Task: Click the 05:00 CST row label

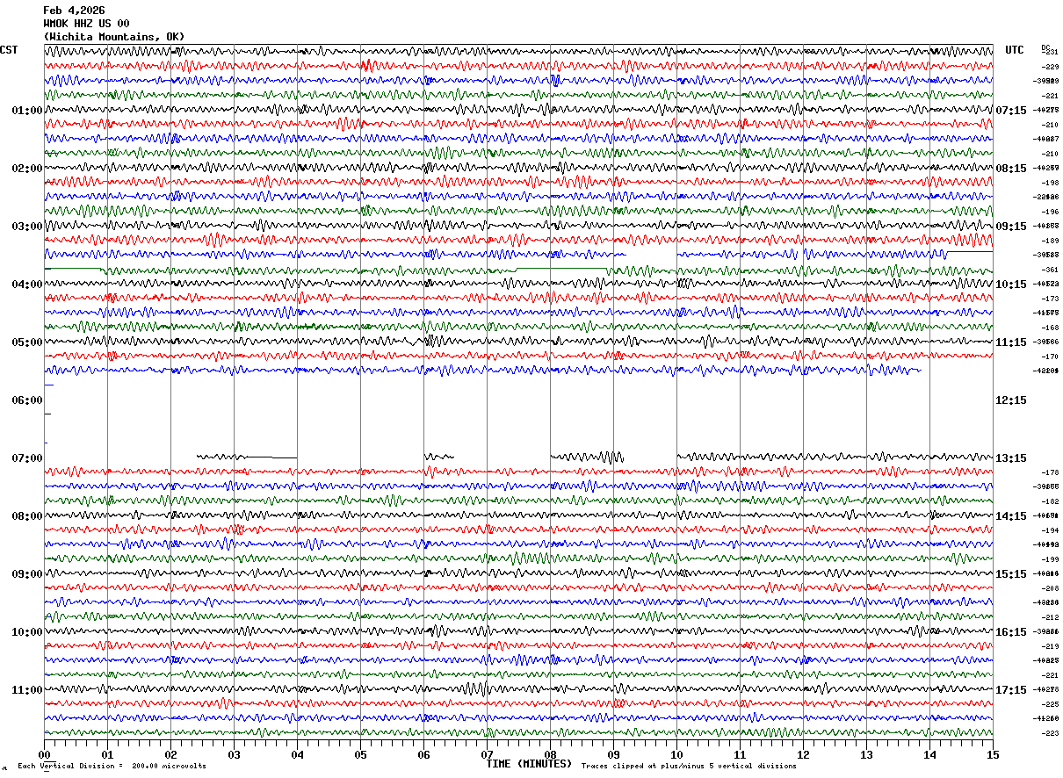Action: 26,342
